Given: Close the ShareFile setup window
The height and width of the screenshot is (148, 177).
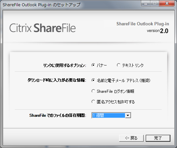Looking at the screenshot, I should pos(167,4).
